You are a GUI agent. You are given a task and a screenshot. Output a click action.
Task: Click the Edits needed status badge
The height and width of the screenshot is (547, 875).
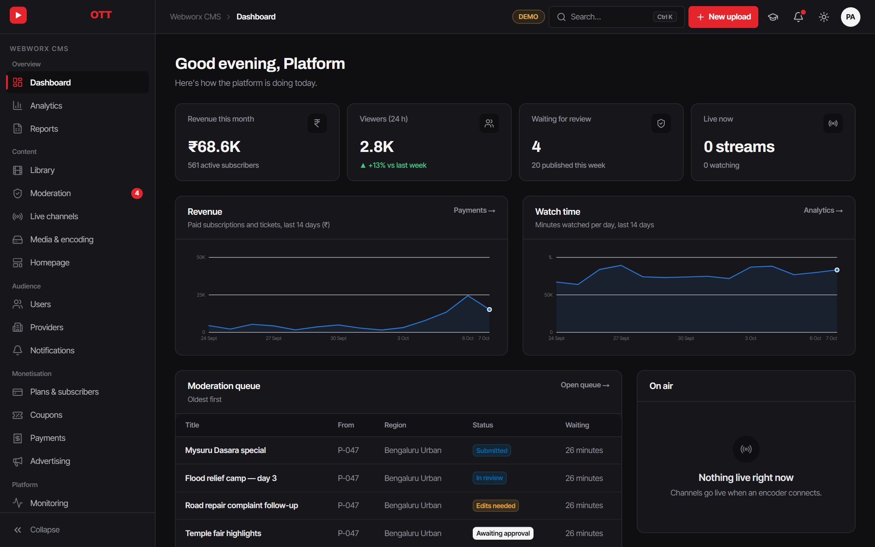(495, 506)
